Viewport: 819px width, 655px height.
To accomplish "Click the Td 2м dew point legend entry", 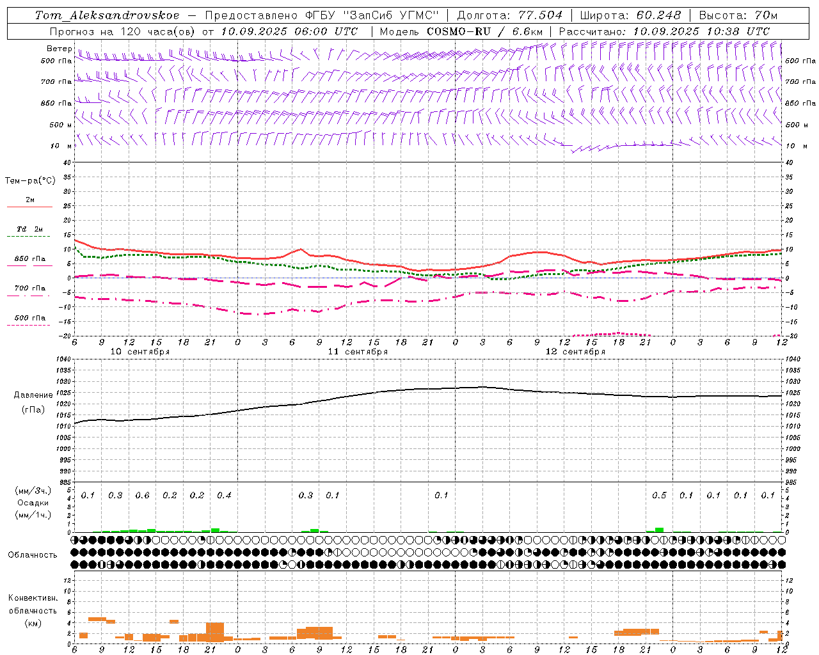I will click(30, 229).
